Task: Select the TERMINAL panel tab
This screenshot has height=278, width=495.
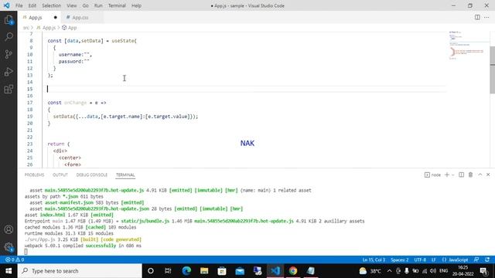Action: click(x=125, y=175)
